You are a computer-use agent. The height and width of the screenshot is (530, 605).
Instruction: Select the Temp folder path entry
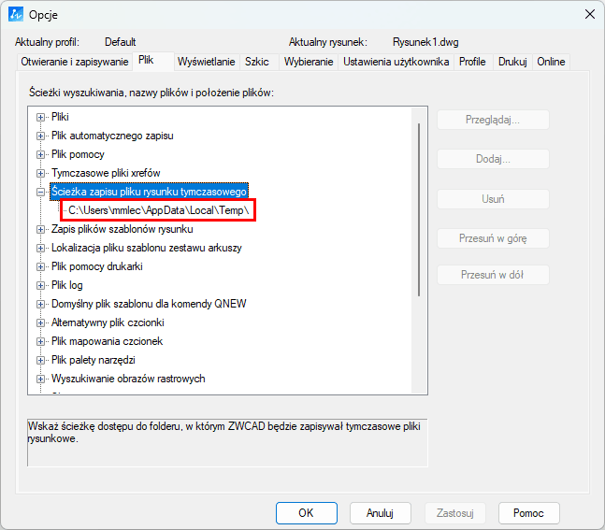[x=158, y=210]
